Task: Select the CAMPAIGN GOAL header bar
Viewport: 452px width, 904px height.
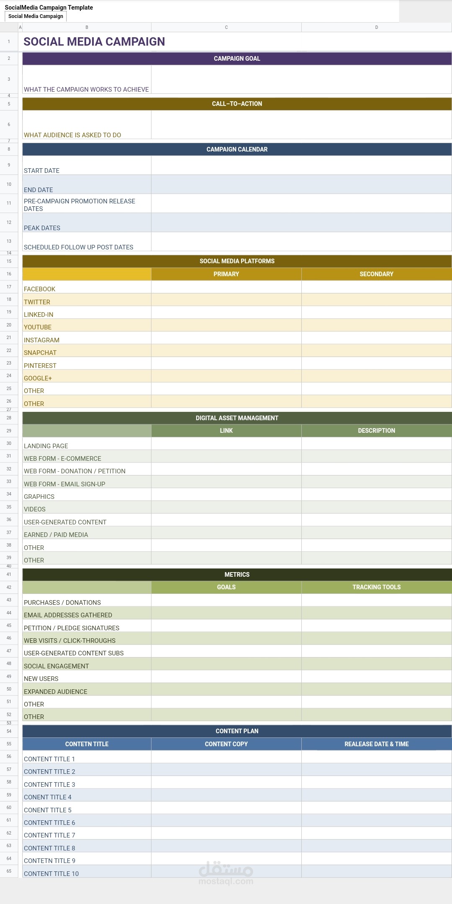Action: 237,59
